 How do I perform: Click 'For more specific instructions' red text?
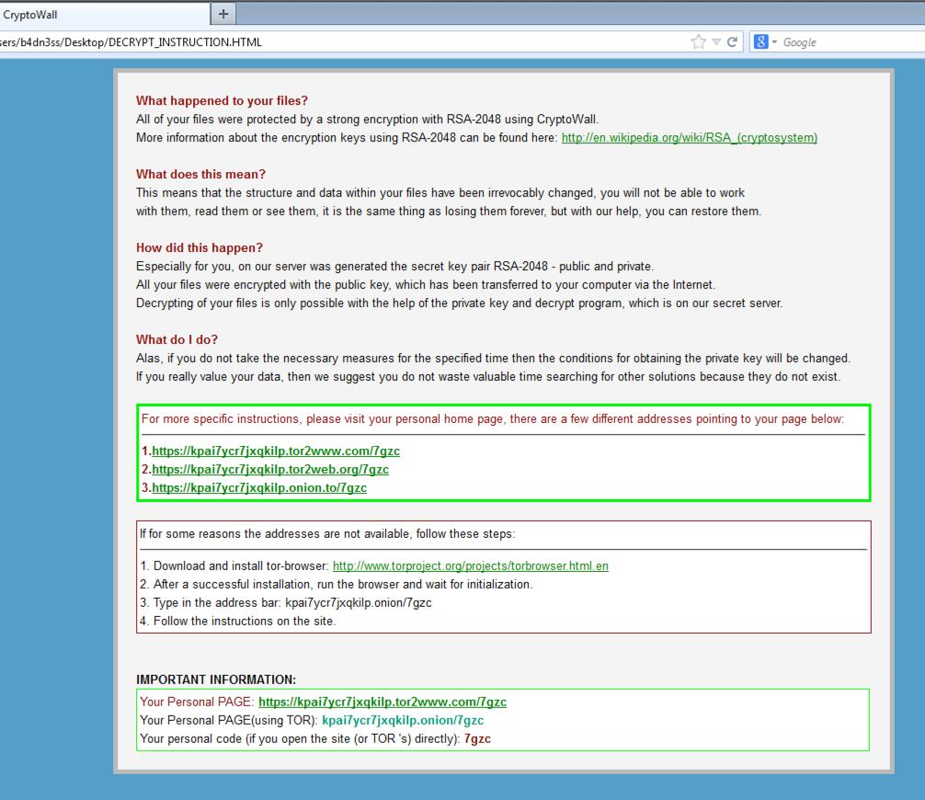click(x=493, y=419)
